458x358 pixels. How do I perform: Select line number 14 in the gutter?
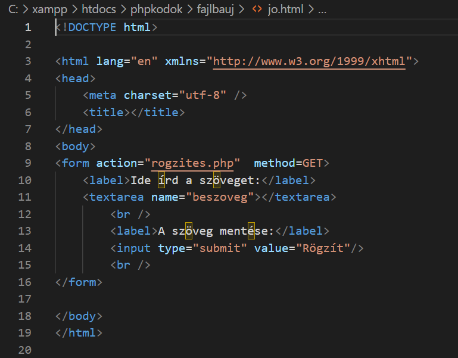[24, 248]
